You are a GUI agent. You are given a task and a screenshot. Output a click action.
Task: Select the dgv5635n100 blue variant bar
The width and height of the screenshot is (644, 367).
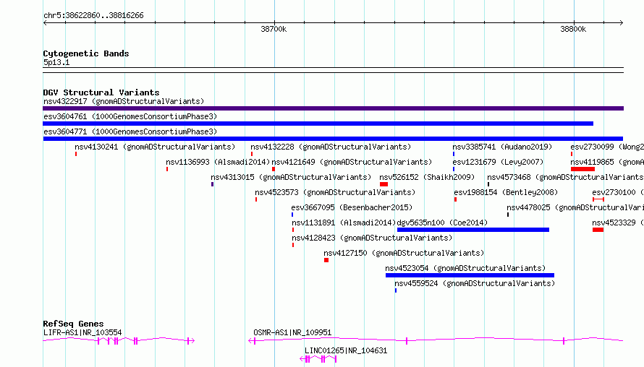coord(473,230)
